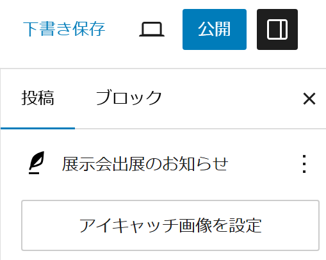Click アイキャッチ画像を設定 button
Image resolution: width=326 pixels, height=260 pixels.
tap(170, 225)
